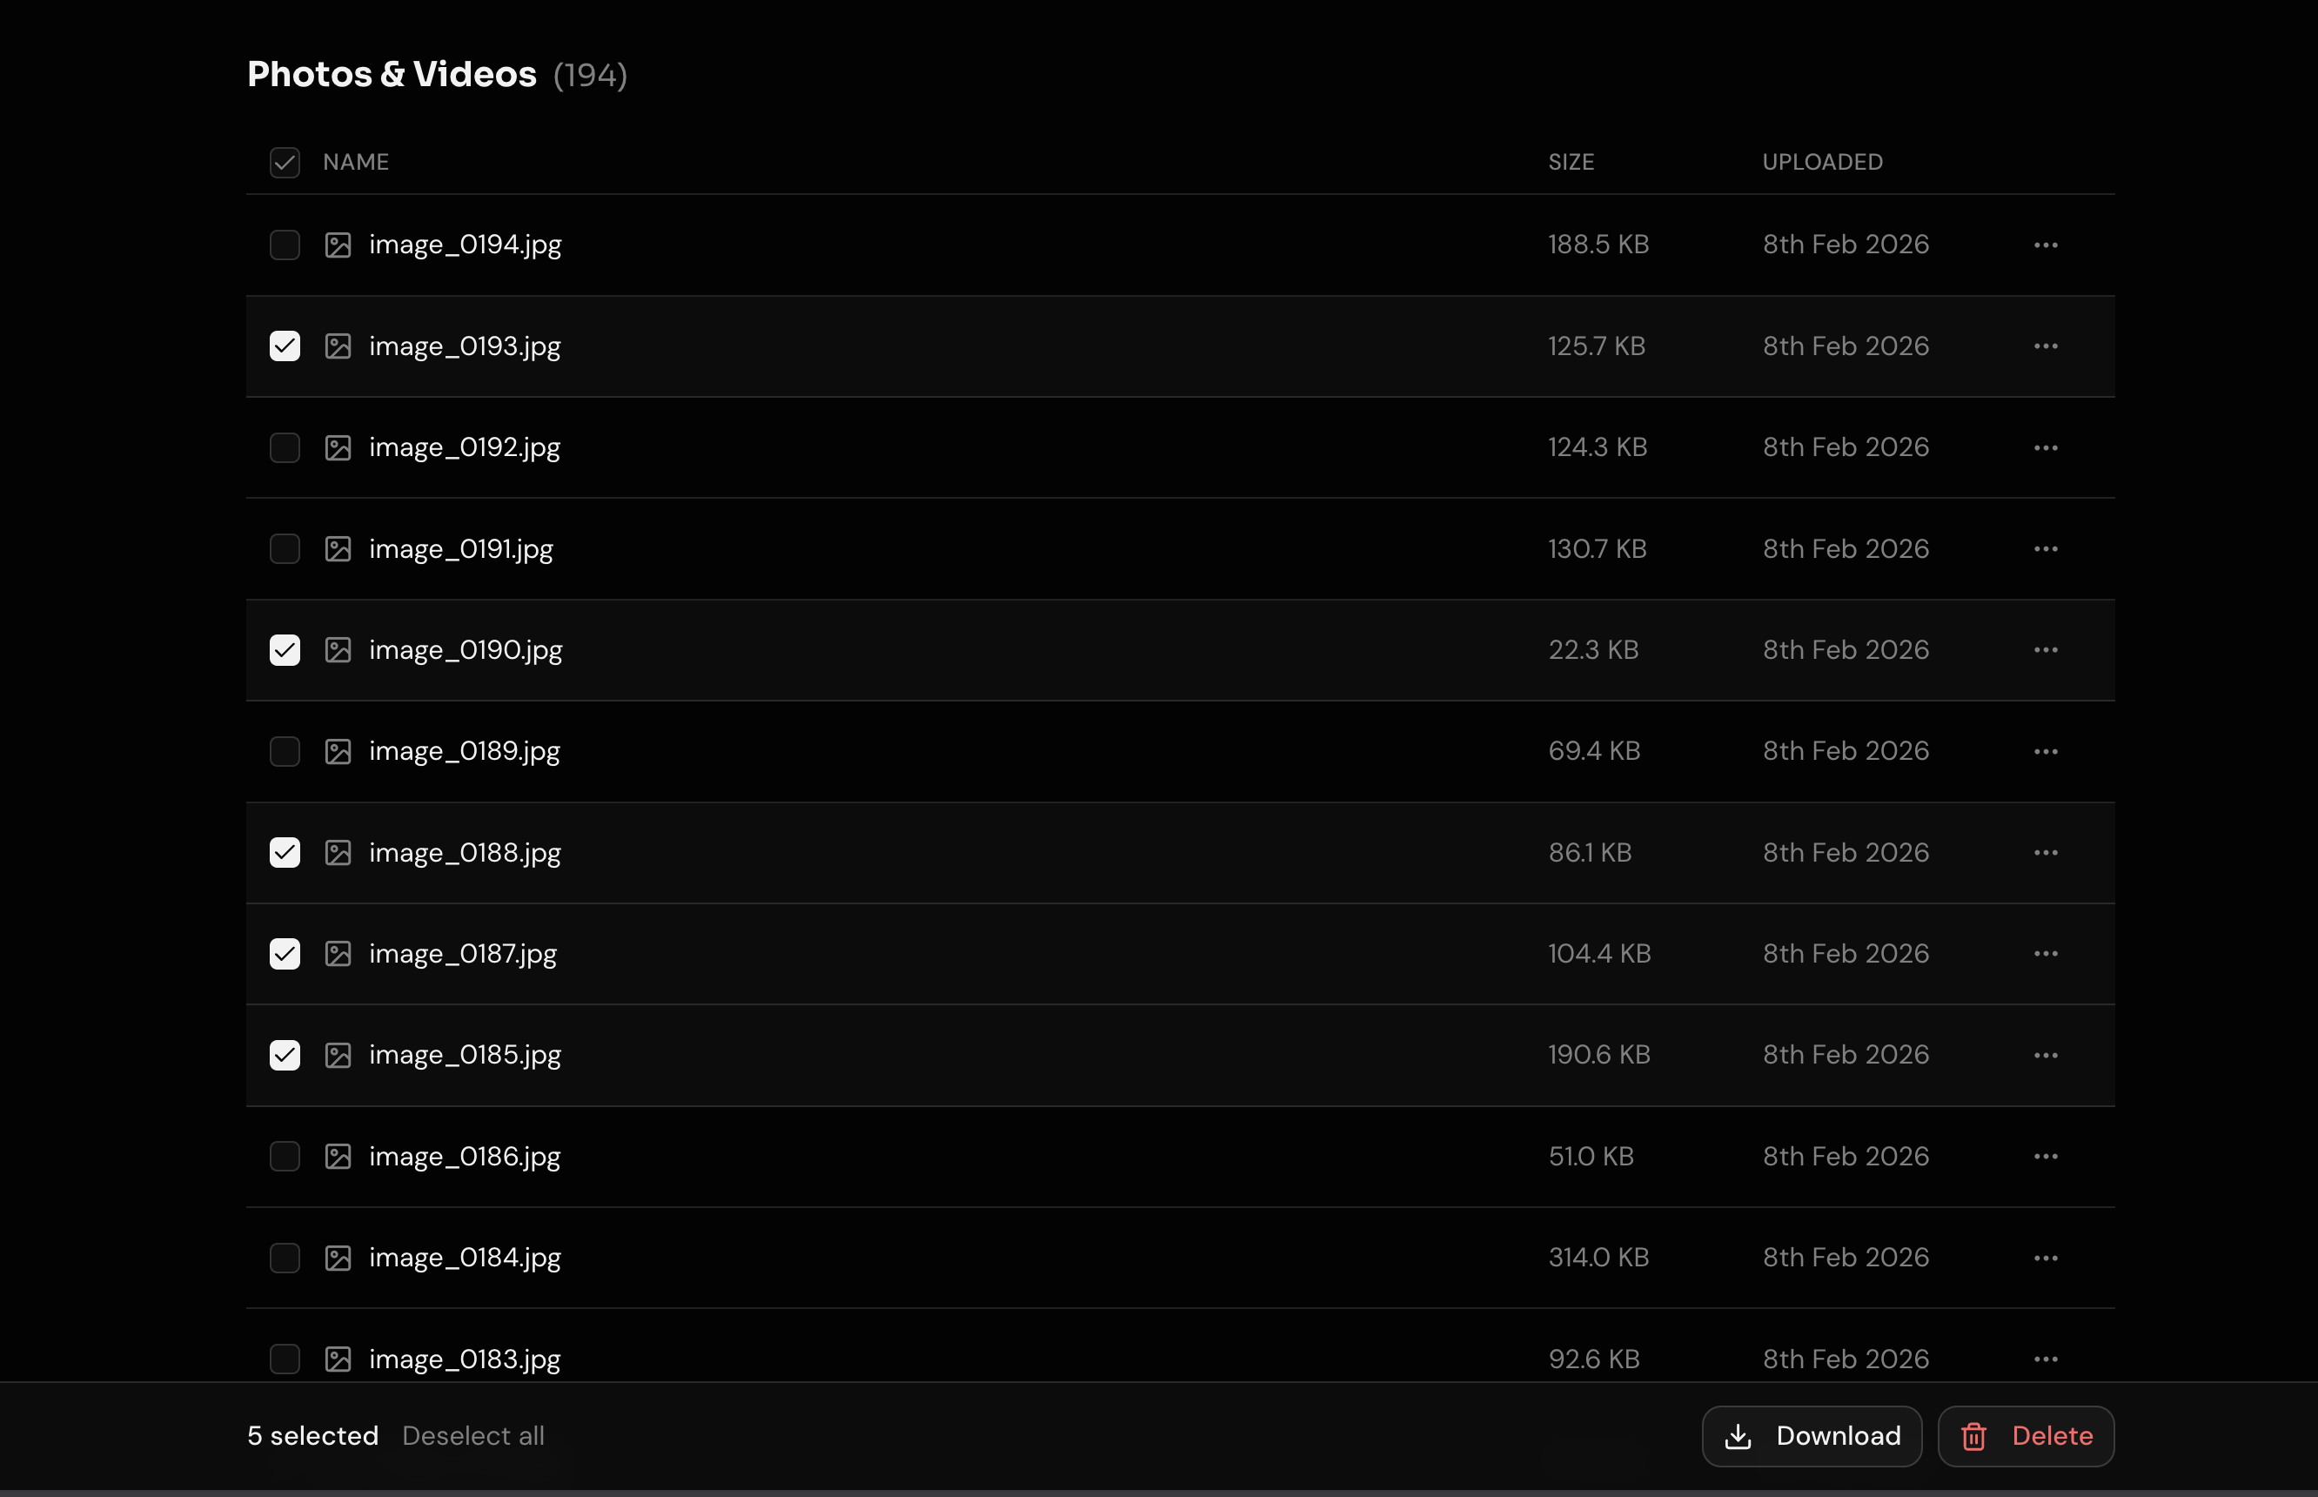Click the Deselect all link
This screenshot has width=2318, height=1497.
tap(473, 1436)
